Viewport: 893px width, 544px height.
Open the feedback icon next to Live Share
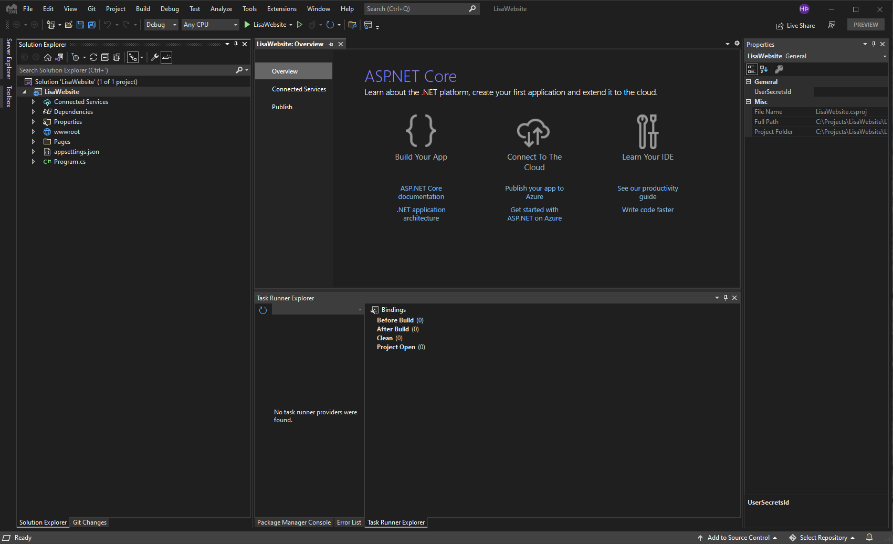tap(832, 25)
